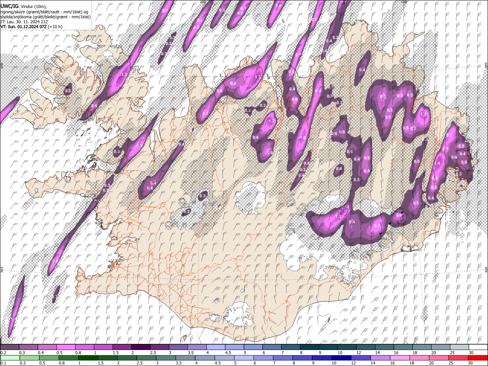Click upper legend swatch between 1 and 1.5

tap(103, 347)
